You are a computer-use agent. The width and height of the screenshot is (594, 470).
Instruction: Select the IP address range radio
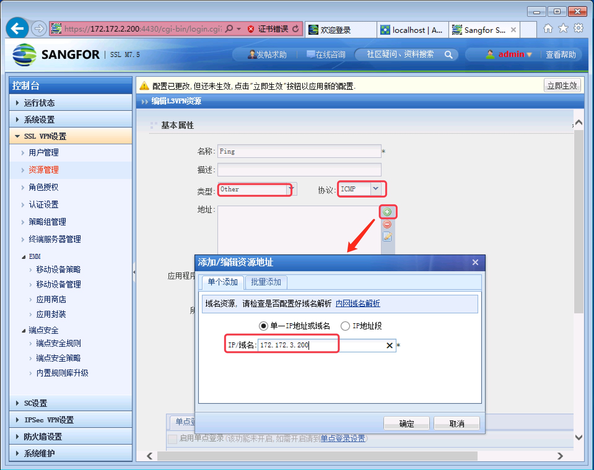point(345,326)
